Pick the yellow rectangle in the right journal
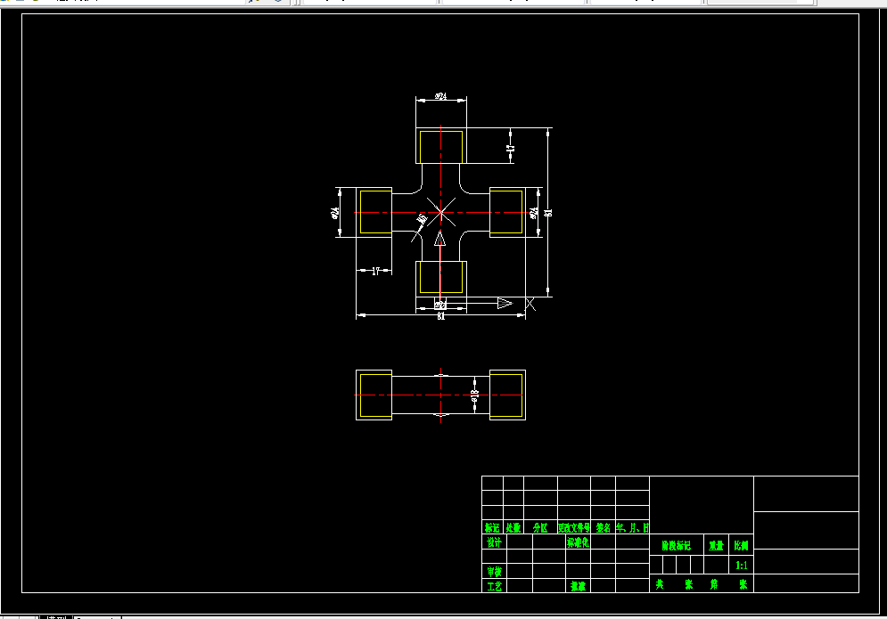 coord(505,212)
